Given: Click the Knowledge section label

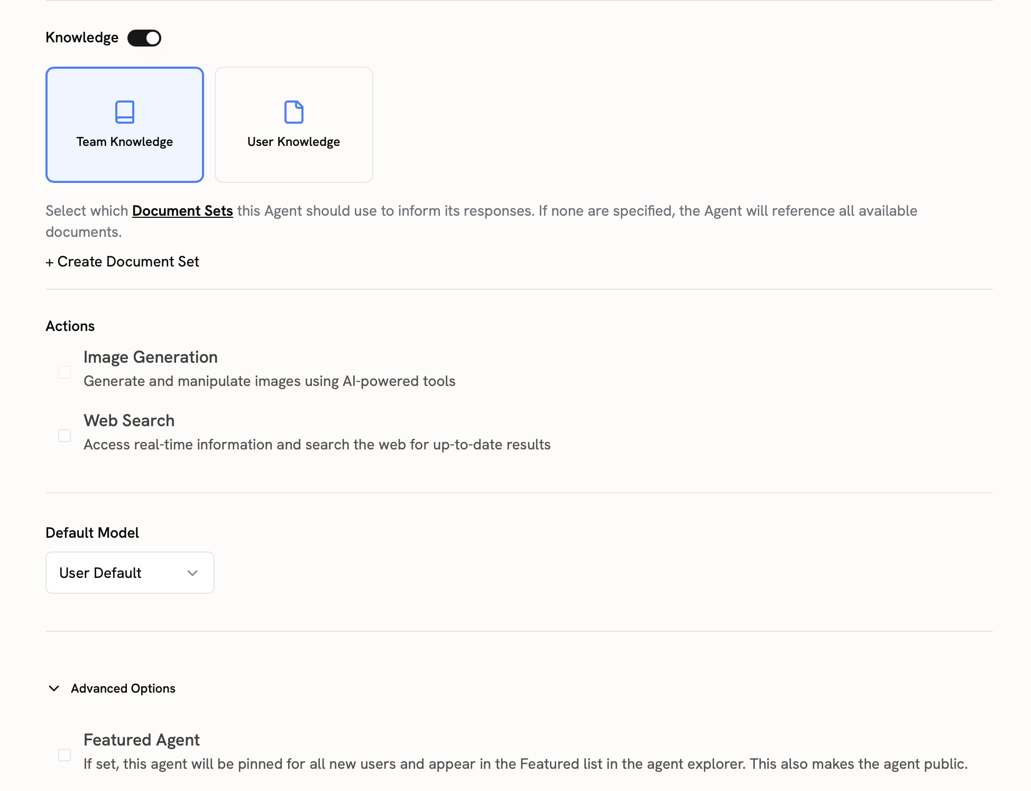Looking at the screenshot, I should point(81,38).
